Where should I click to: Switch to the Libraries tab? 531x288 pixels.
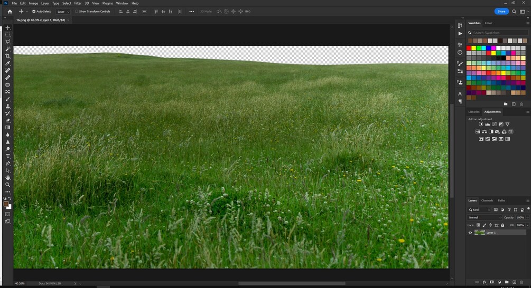(x=474, y=111)
